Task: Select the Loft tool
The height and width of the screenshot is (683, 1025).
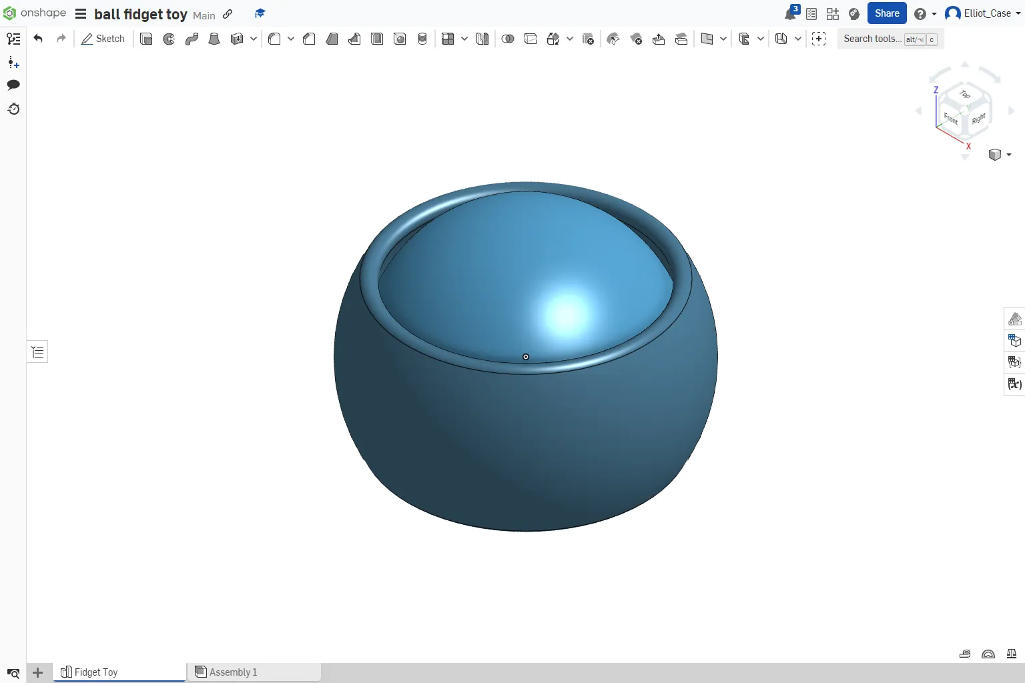Action: pos(214,39)
